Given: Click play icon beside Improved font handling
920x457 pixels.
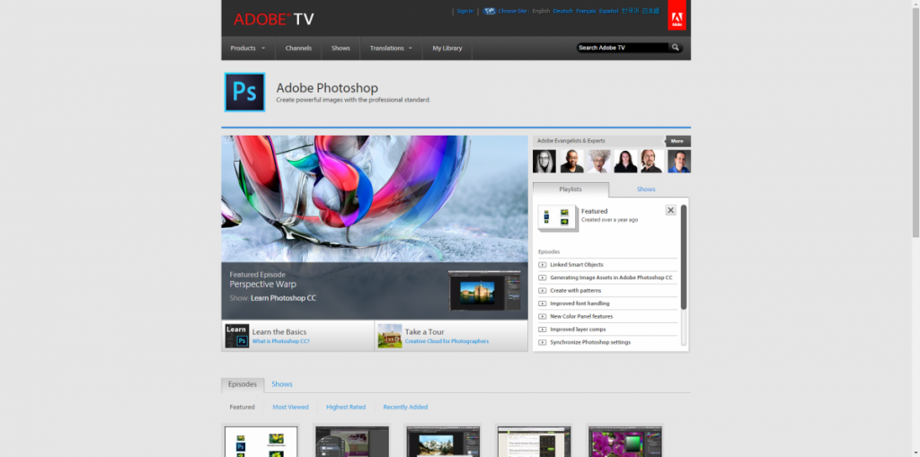Looking at the screenshot, I should tap(542, 303).
